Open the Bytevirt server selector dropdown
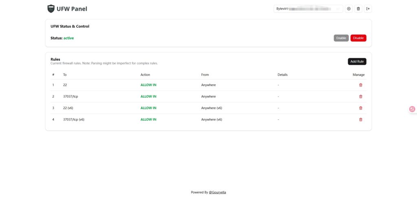Screen dimensions: 417x198 click(x=308, y=9)
